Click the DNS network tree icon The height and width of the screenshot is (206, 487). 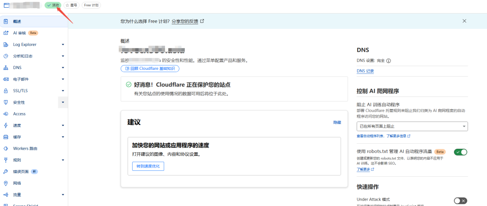coord(5,68)
